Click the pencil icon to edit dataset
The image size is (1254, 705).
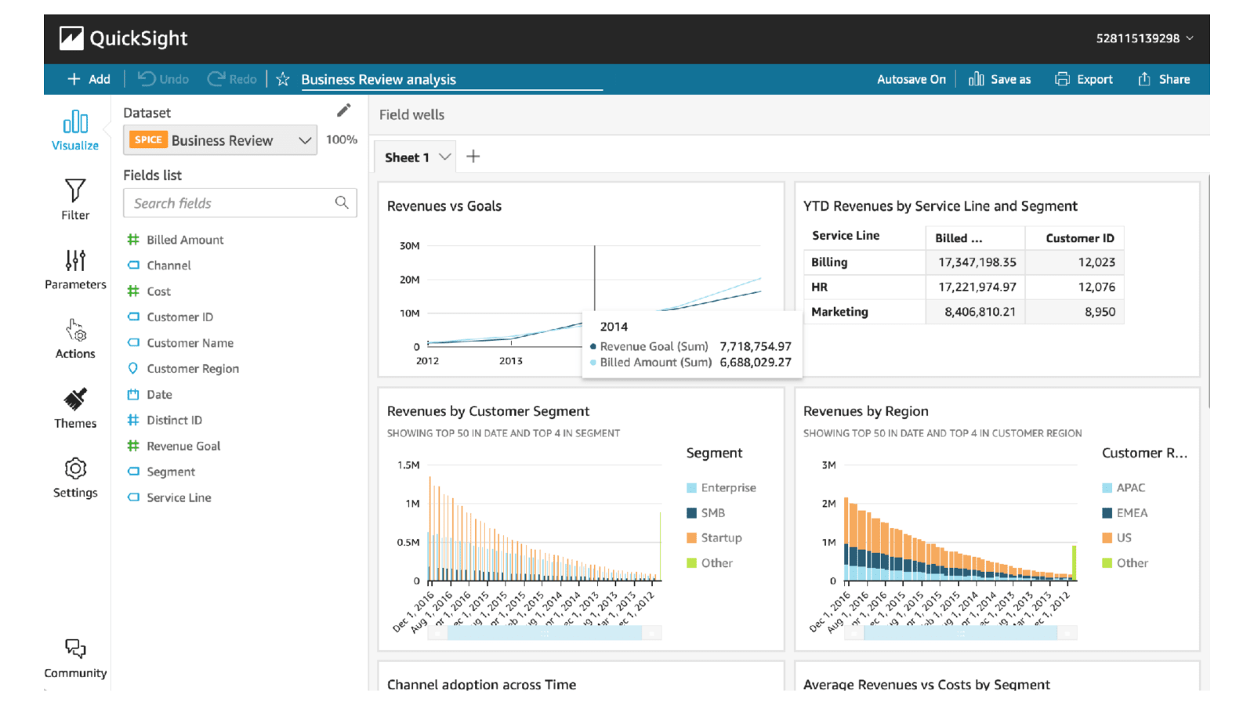pos(343,110)
